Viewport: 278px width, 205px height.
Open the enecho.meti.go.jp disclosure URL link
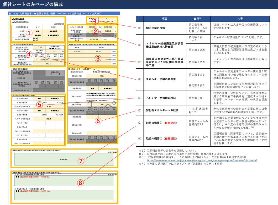pyautogui.click(x=202, y=160)
